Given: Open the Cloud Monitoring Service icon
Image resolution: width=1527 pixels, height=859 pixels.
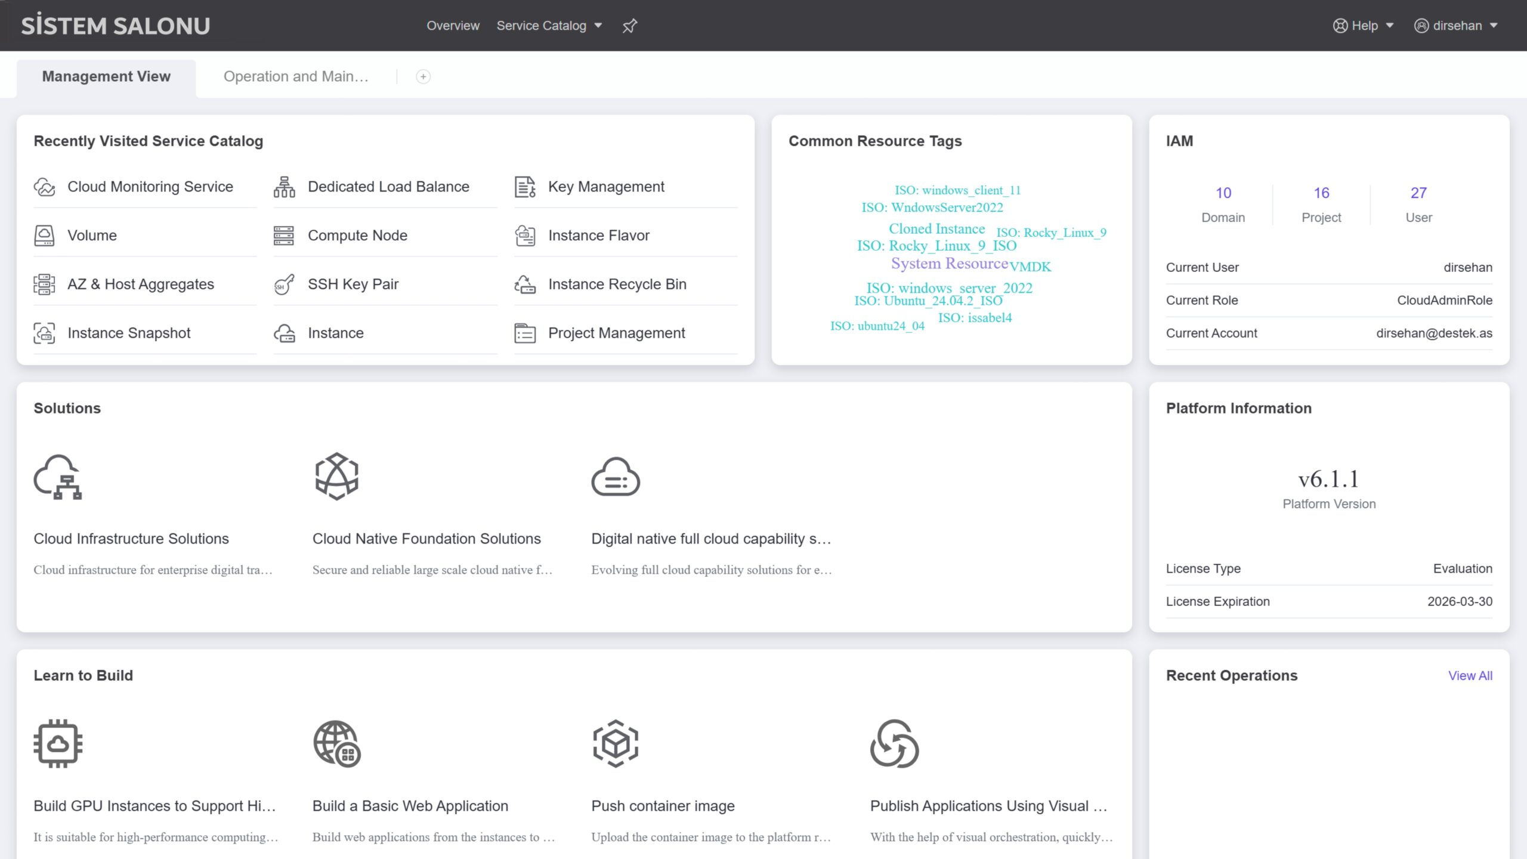Looking at the screenshot, I should (44, 187).
